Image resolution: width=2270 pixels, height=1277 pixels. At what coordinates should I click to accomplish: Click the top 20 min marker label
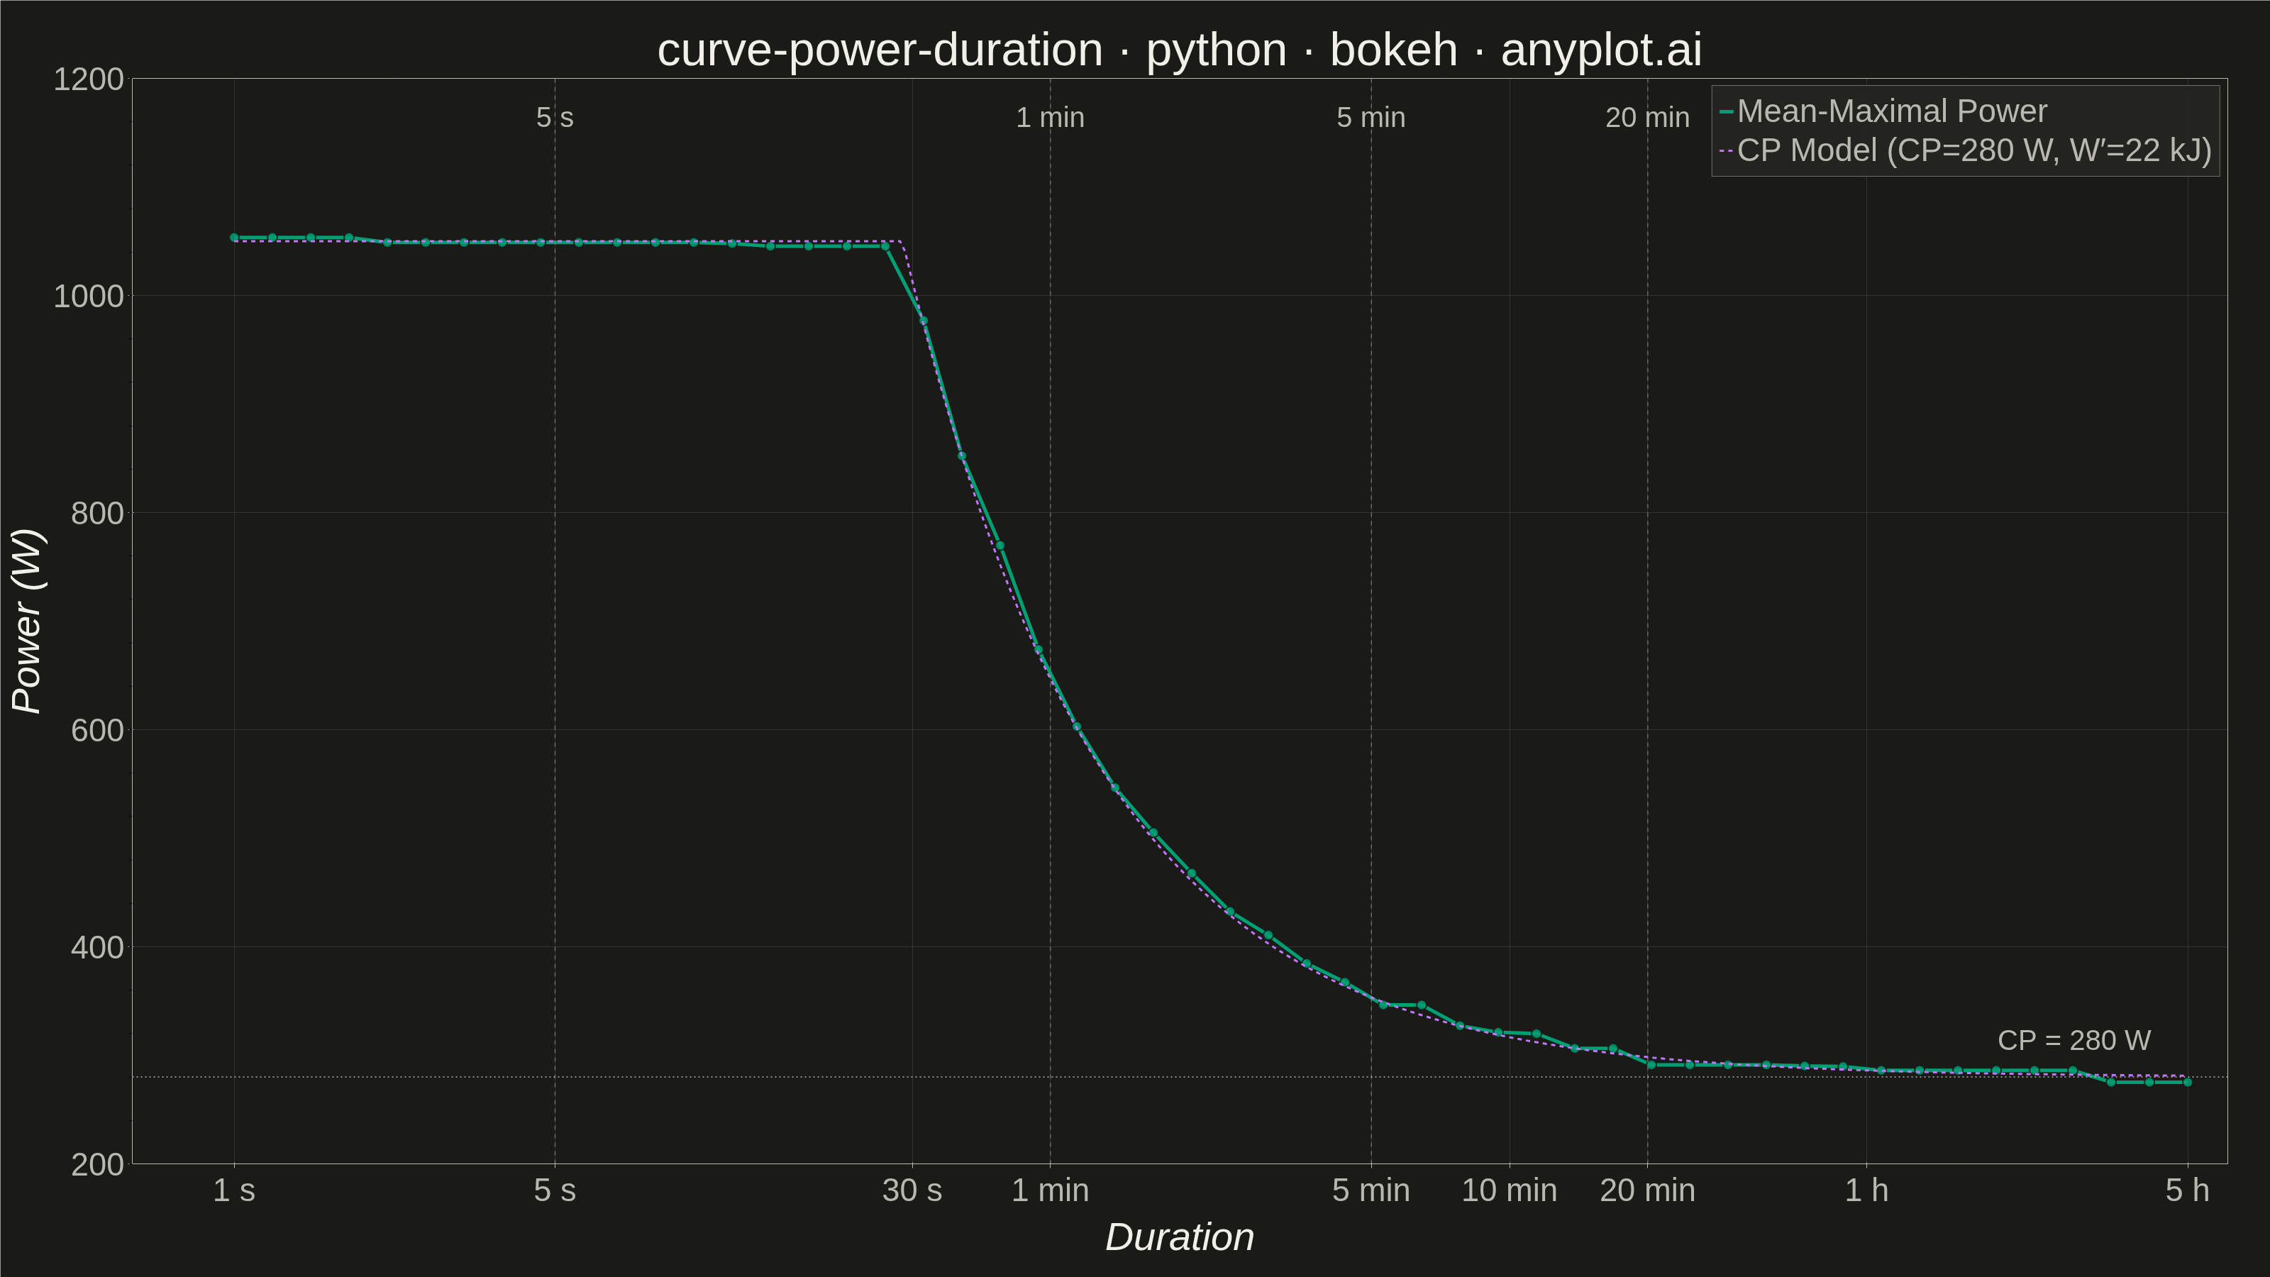click(x=1647, y=117)
